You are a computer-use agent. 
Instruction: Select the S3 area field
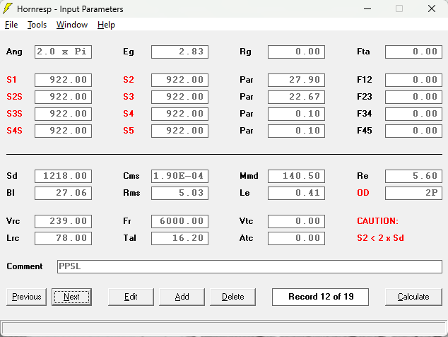pos(179,97)
